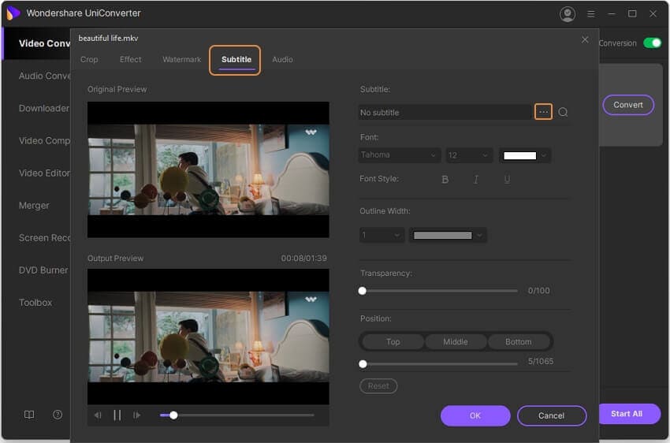Step to previous frame in preview
The height and width of the screenshot is (443, 670).
click(x=98, y=415)
